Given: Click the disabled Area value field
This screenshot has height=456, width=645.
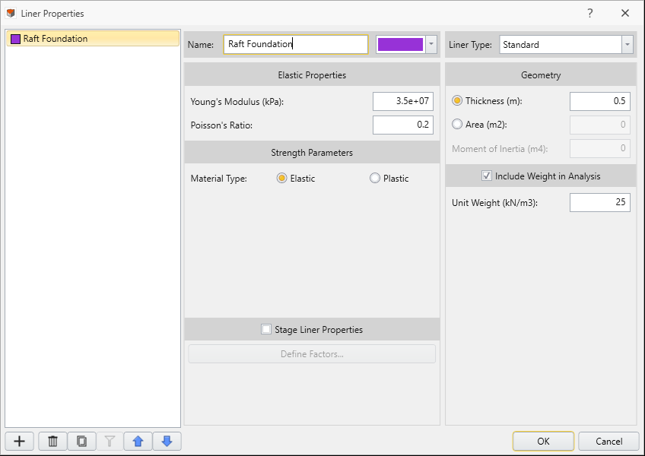Looking at the screenshot, I should point(600,125).
